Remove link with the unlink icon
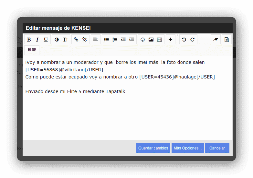The image size is (253, 178). 84,40
